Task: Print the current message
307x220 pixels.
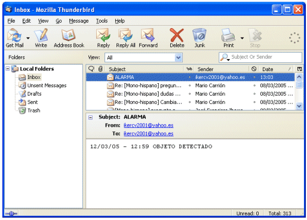Action: (x=228, y=38)
